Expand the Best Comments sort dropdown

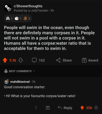(19, 71)
